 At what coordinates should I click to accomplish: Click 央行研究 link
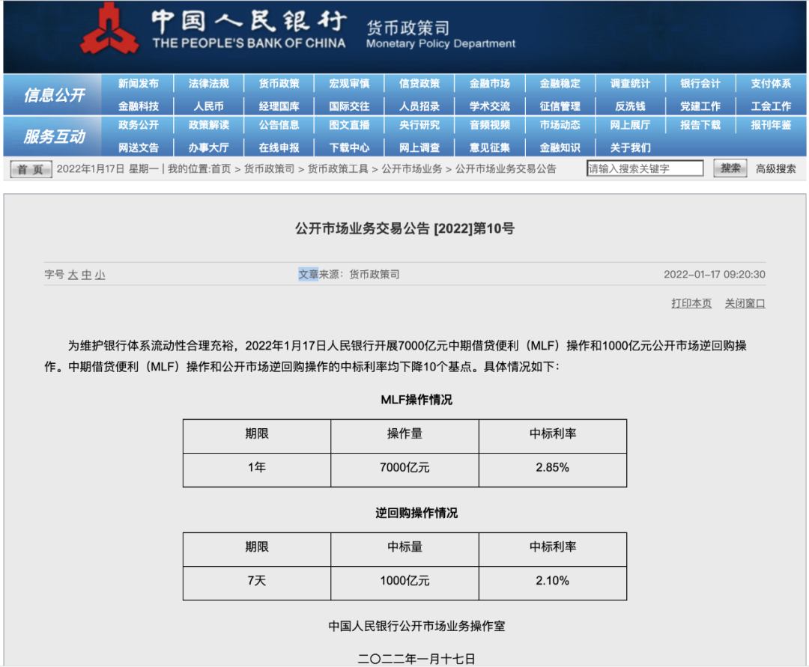click(419, 125)
